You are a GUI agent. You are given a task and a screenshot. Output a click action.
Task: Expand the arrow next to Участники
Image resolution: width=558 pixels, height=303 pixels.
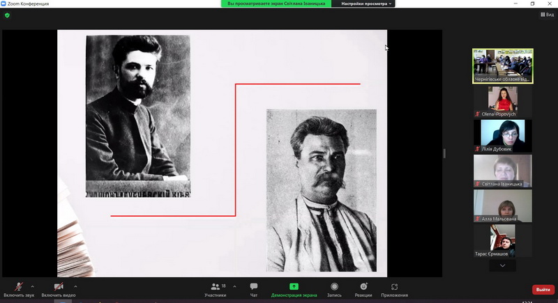(234, 286)
